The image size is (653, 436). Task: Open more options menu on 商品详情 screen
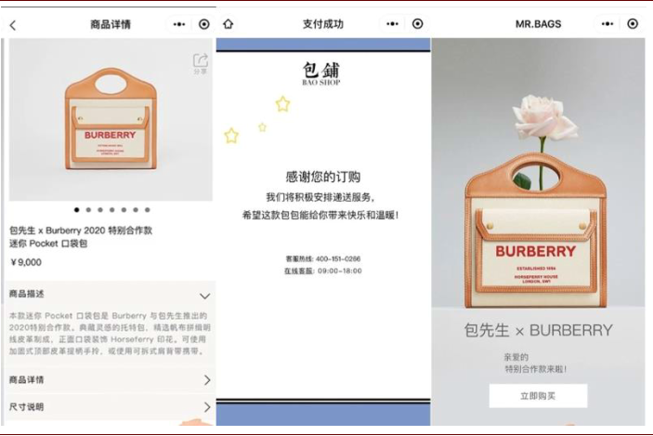pos(179,24)
